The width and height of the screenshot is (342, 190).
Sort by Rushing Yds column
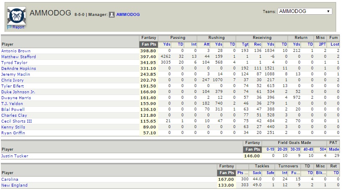[x=219, y=44]
